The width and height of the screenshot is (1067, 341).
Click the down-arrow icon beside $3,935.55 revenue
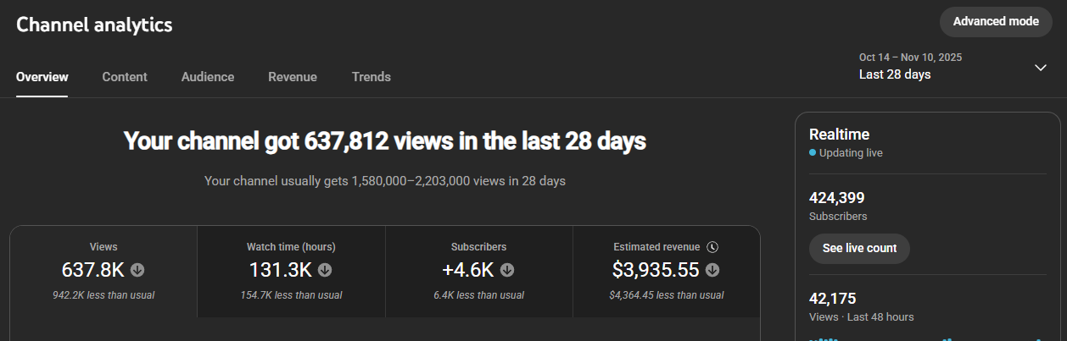(712, 271)
